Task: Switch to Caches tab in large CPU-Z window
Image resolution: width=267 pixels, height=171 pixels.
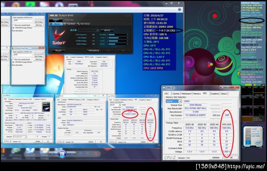Action: (176, 94)
